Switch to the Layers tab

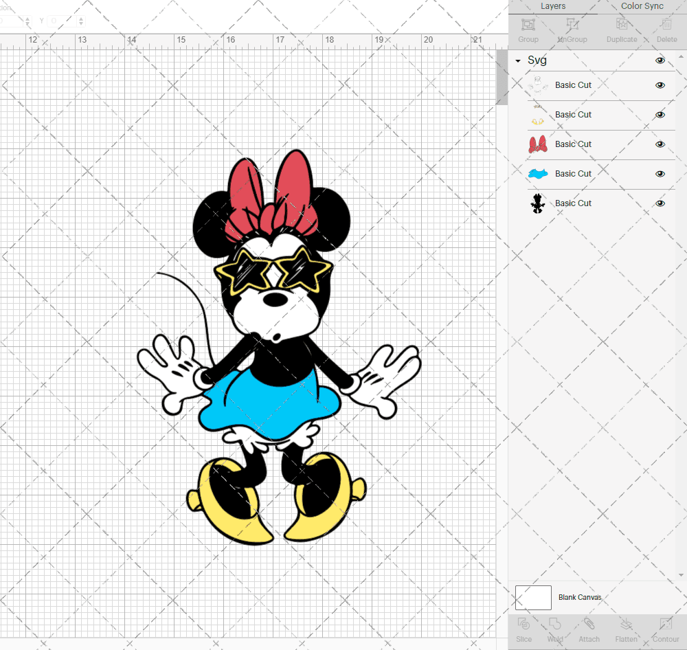[x=553, y=6]
